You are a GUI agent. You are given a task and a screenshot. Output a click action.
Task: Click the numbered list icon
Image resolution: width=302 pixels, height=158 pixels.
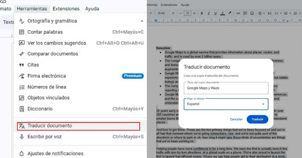[x=295, y=13]
